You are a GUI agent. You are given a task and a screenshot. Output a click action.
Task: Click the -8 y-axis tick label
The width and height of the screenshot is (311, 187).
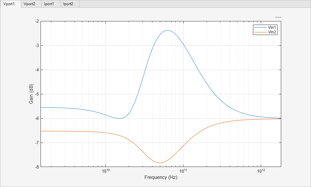pos(37,167)
